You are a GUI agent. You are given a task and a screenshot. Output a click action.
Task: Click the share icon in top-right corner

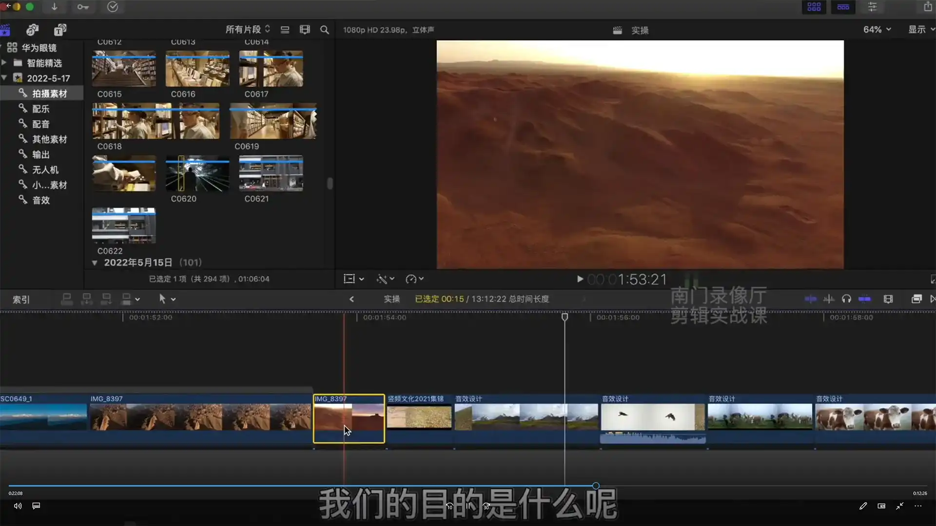[x=927, y=7]
